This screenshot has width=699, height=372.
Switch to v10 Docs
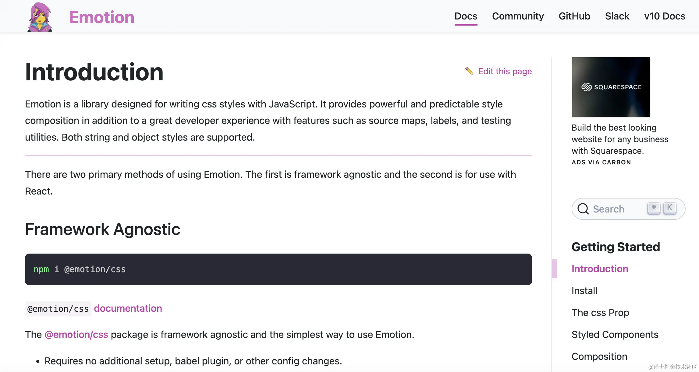tap(665, 16)
